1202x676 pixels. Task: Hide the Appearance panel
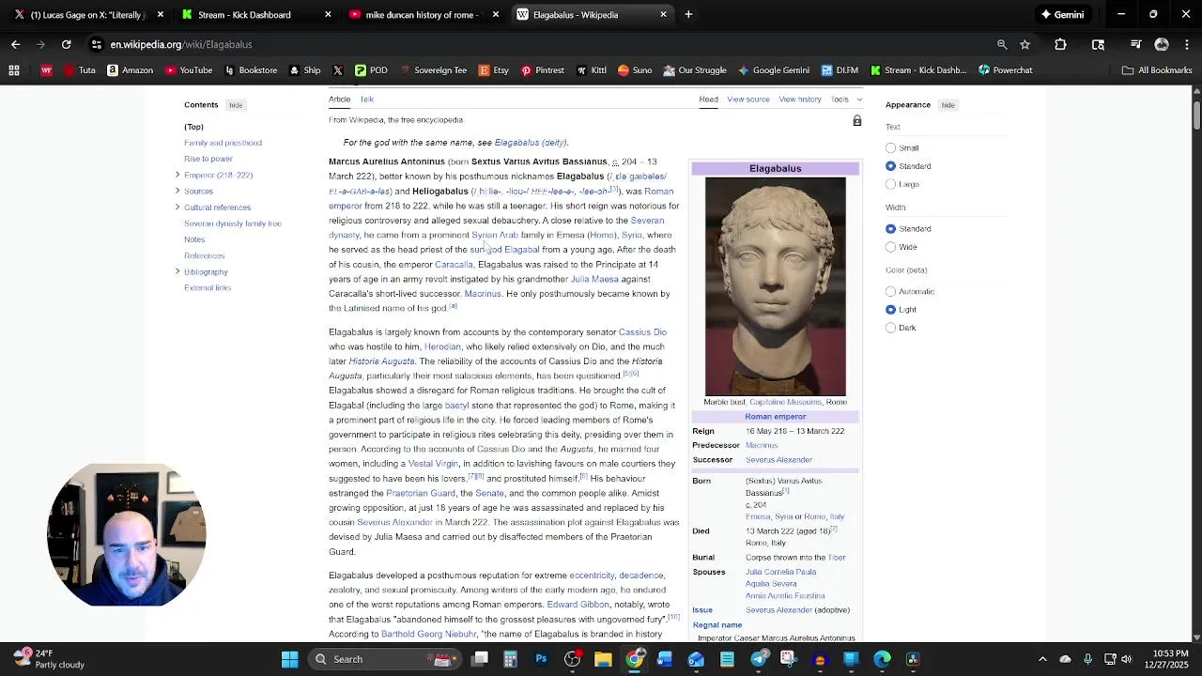tap(948, 105)
